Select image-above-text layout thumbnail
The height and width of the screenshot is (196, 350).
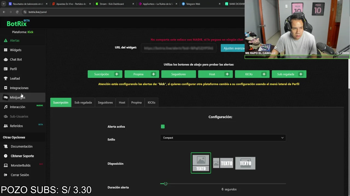(x=201, y=163)
